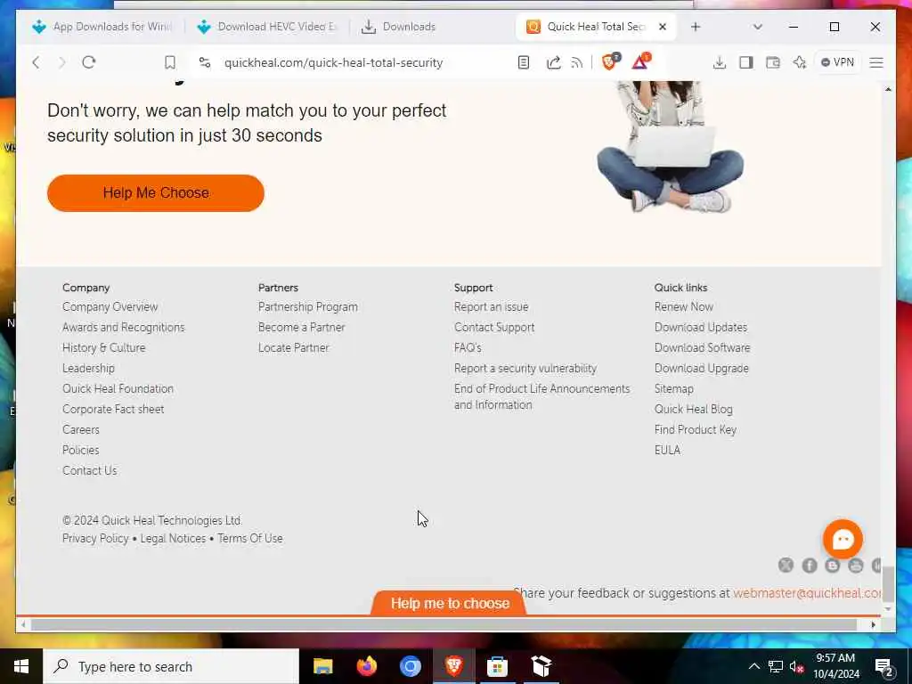Open Report a security vulnerability link
Viewport: 912px width, 684px height.
tap(525, 368)
